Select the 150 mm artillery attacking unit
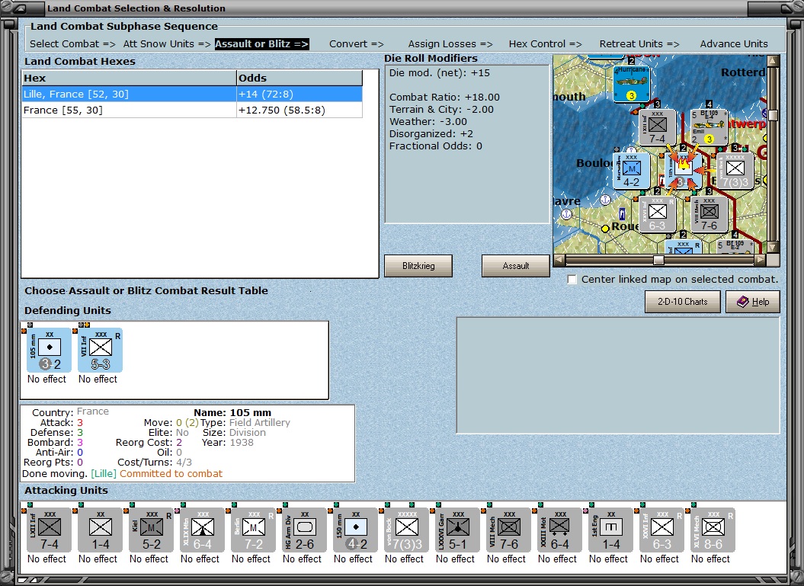The width and height of the screenshot is (804, 586). pyautogui.click(x=355, y=530)
